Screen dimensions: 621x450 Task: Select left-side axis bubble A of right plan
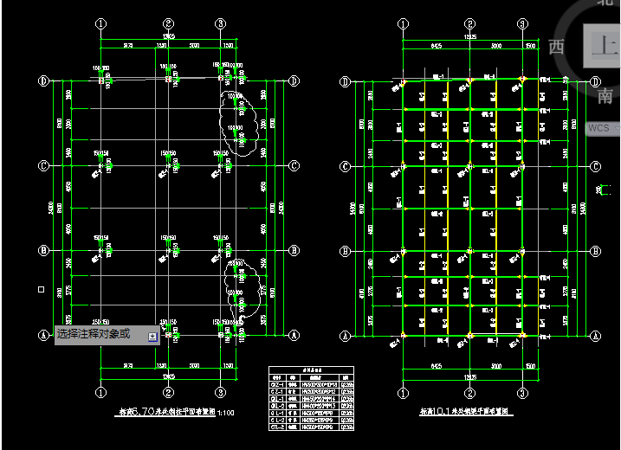point(346,336)
